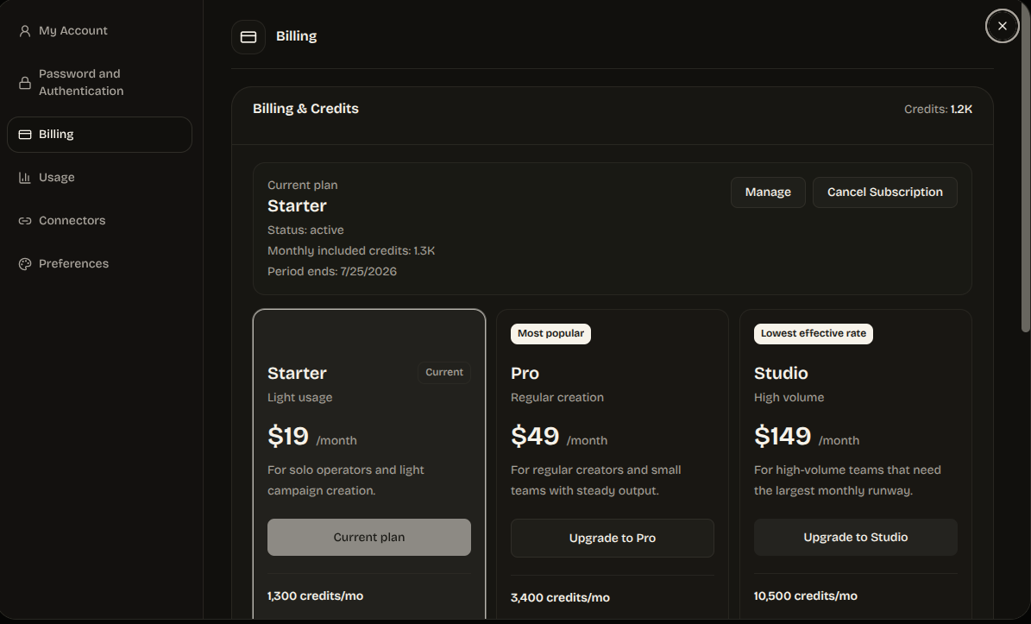Click the Studio plan card title

[781, 373]
